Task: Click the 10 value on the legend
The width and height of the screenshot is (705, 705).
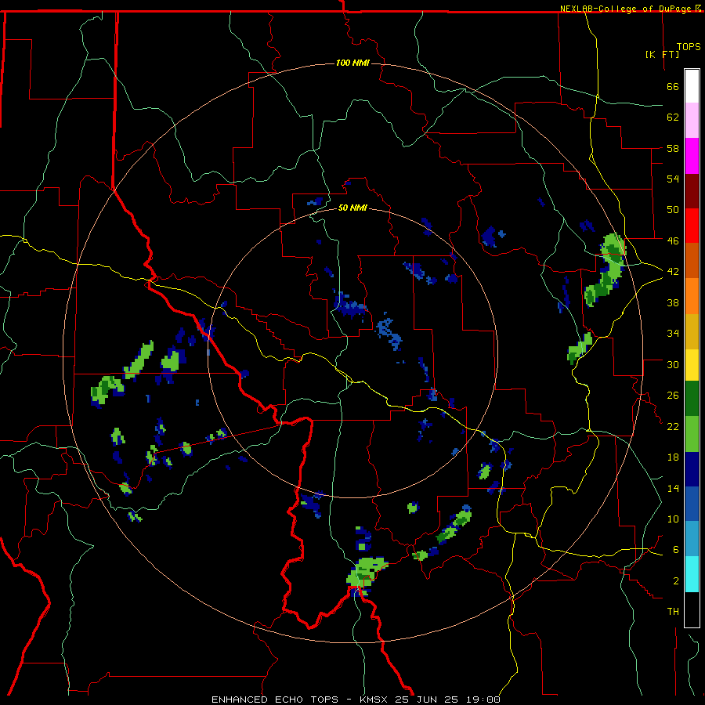Action: pos(673,519)
